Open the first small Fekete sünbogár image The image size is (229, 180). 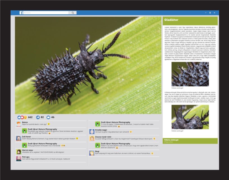point(190,74)
